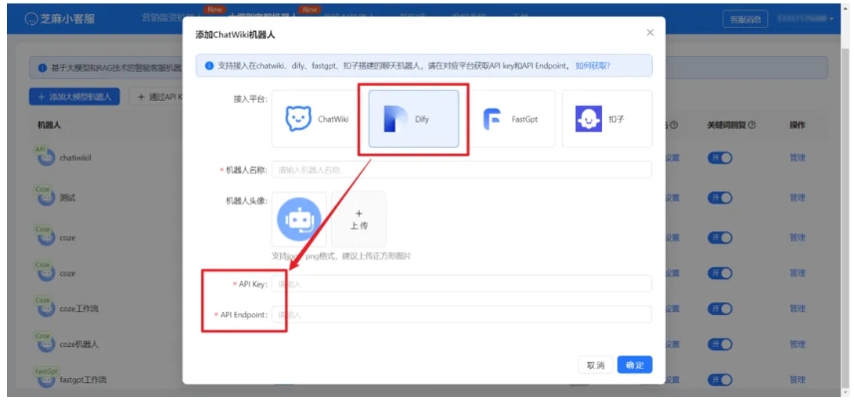Focus the 机器人名称 input field
Image resolution: width=854 pixels, height=401 pixels.
coord(461,170)
